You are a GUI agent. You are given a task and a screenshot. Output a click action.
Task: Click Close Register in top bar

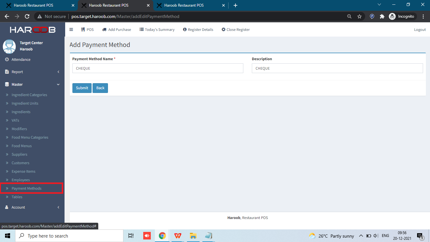(x=235, y=30)
